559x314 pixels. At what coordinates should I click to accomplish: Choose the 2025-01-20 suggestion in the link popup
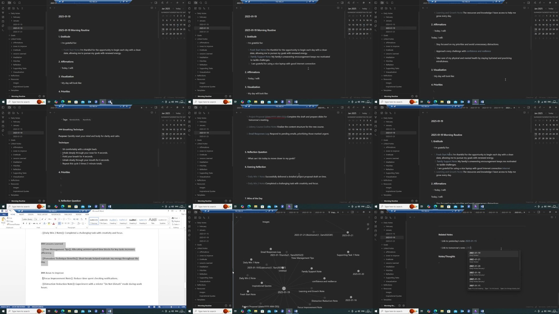493,267
